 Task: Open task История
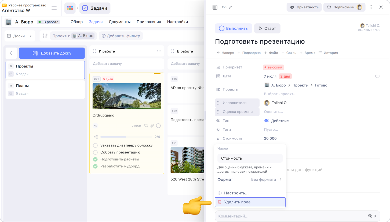tap(328, 53)
